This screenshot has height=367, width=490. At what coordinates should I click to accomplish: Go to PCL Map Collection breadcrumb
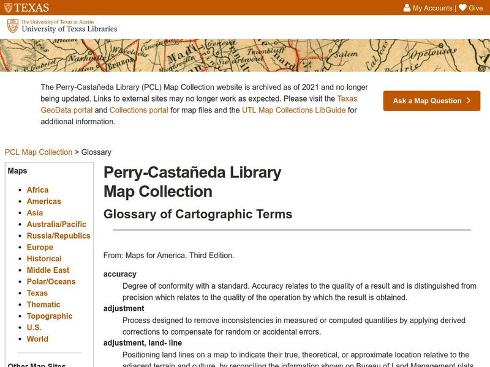(39, 152)
